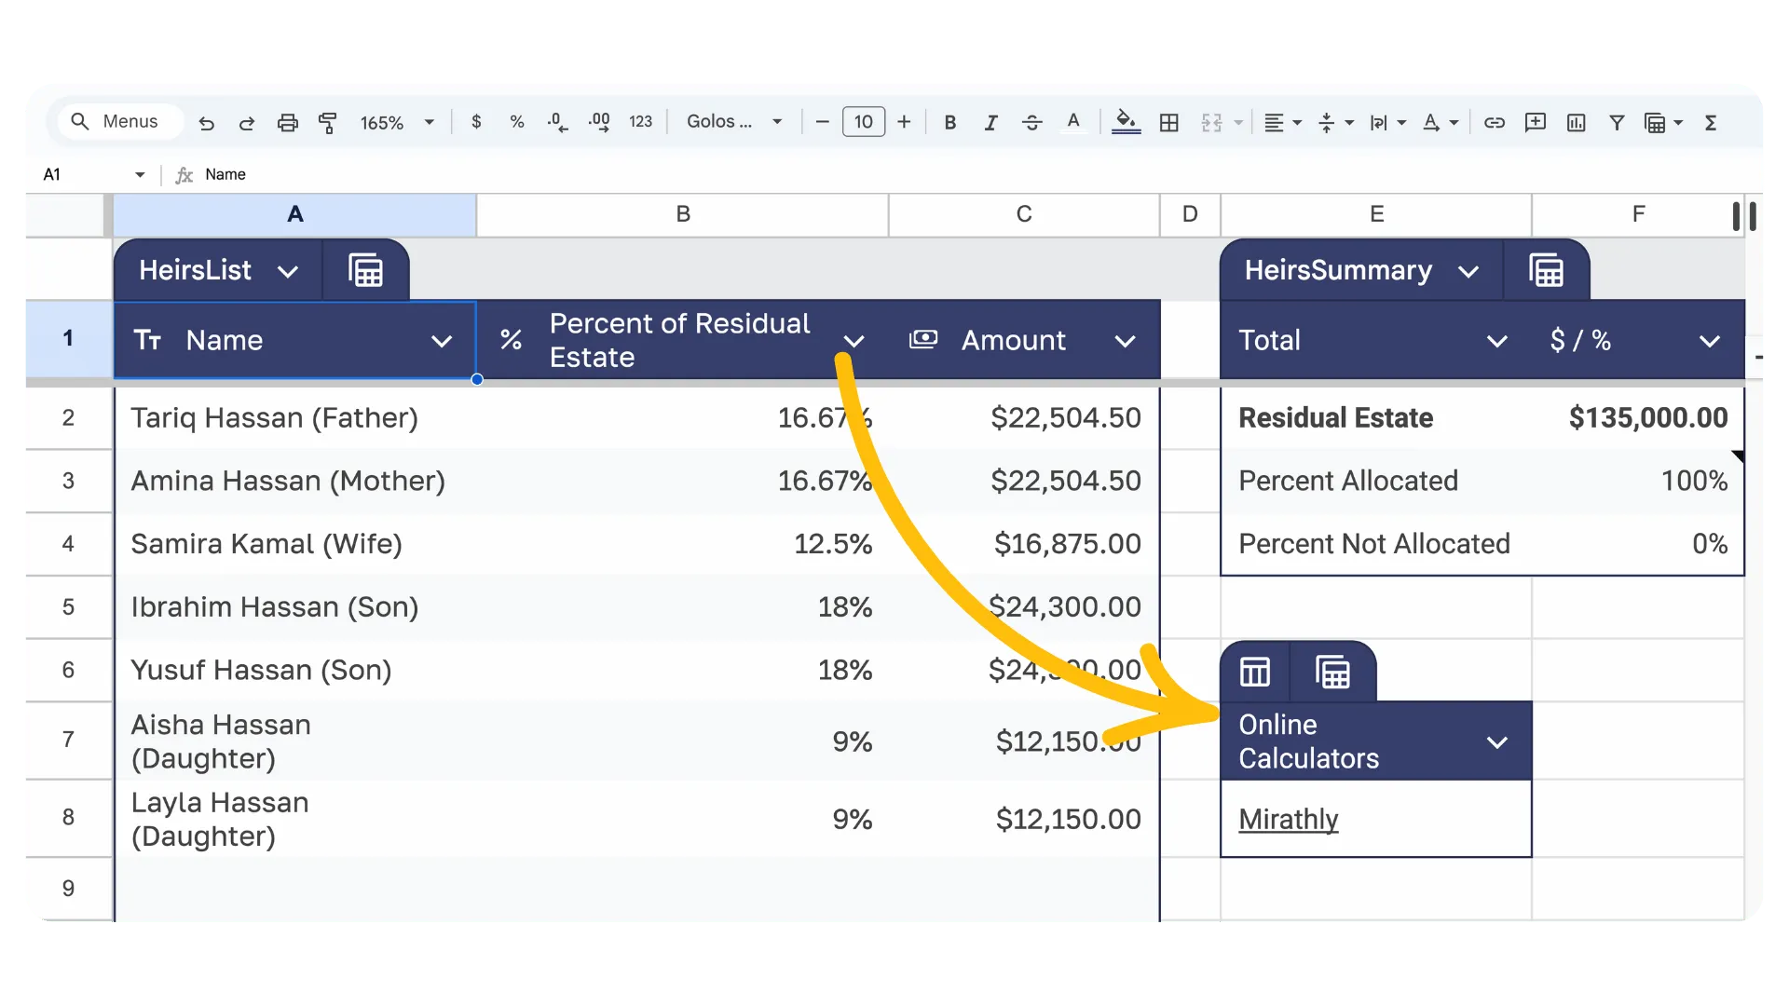This screenshot has height=1006, width=1789.
Task: Select column B header
Action: [x=683, y=214]
